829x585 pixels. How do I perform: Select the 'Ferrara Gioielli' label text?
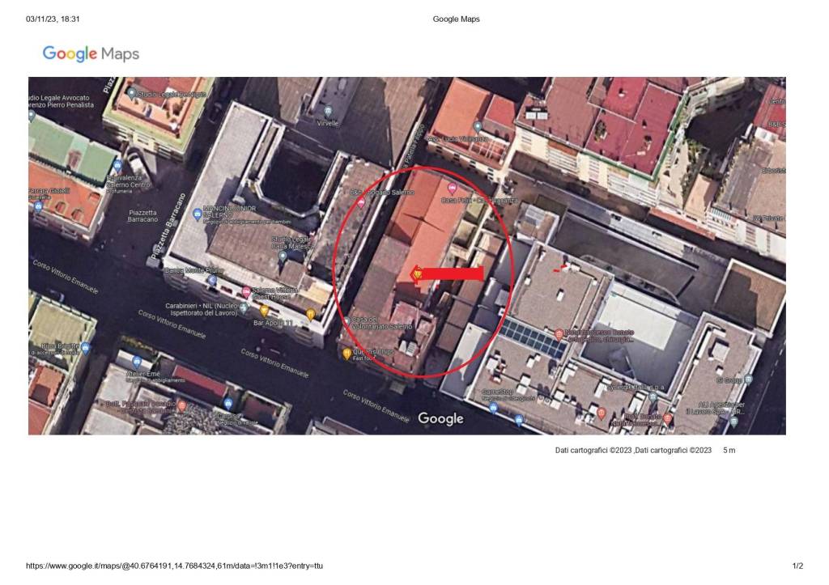coord(49,190)
